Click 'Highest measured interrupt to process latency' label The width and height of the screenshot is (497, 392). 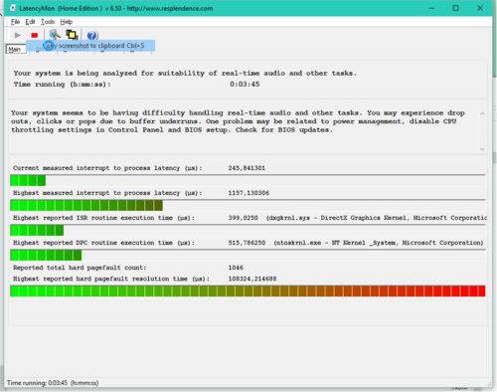coord(107,193)
